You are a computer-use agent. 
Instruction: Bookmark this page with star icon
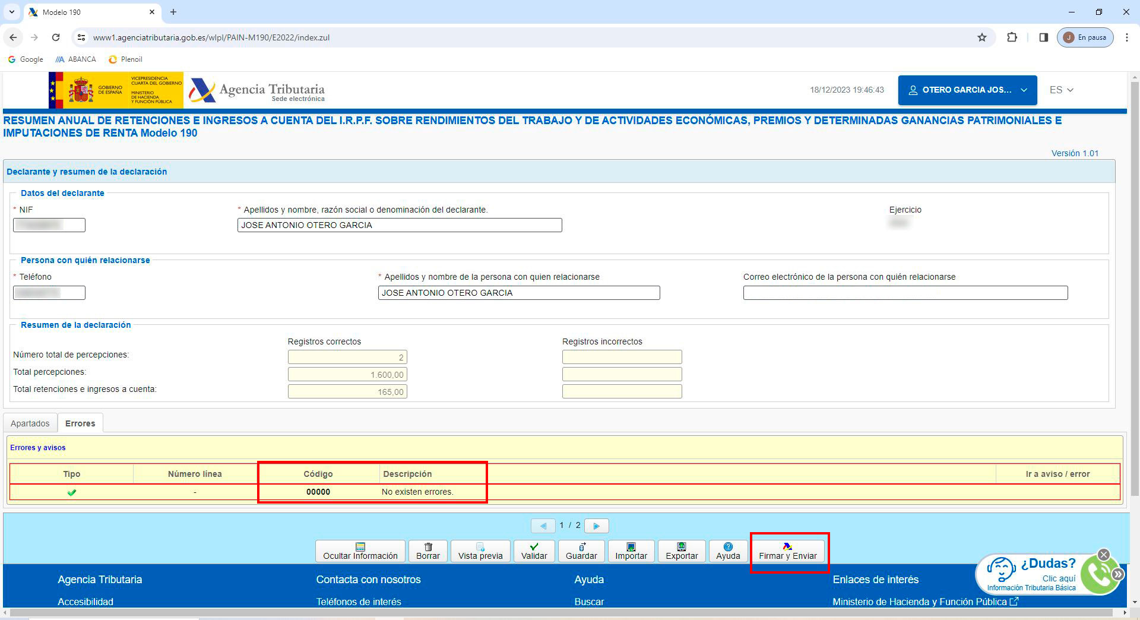point(982,37)
